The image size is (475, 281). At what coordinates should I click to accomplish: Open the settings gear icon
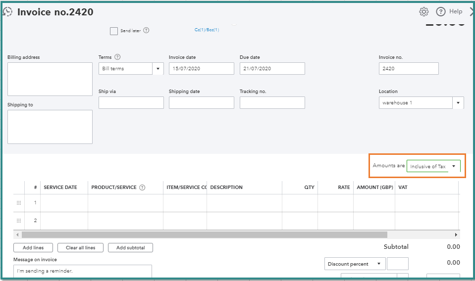(x=423, y=12)
